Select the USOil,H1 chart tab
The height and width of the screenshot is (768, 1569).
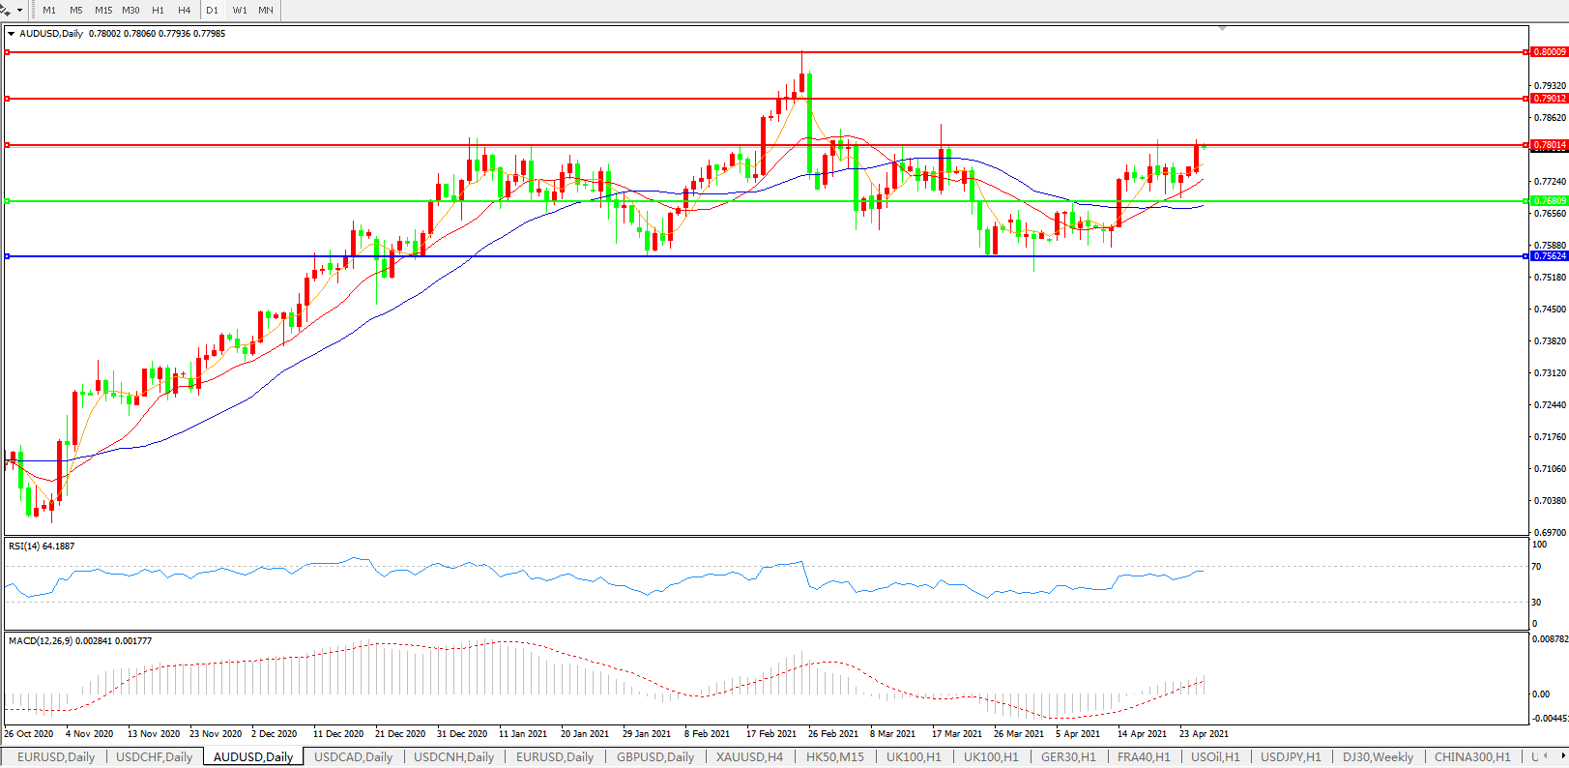pyautogui.click(x=1215, y=757)
